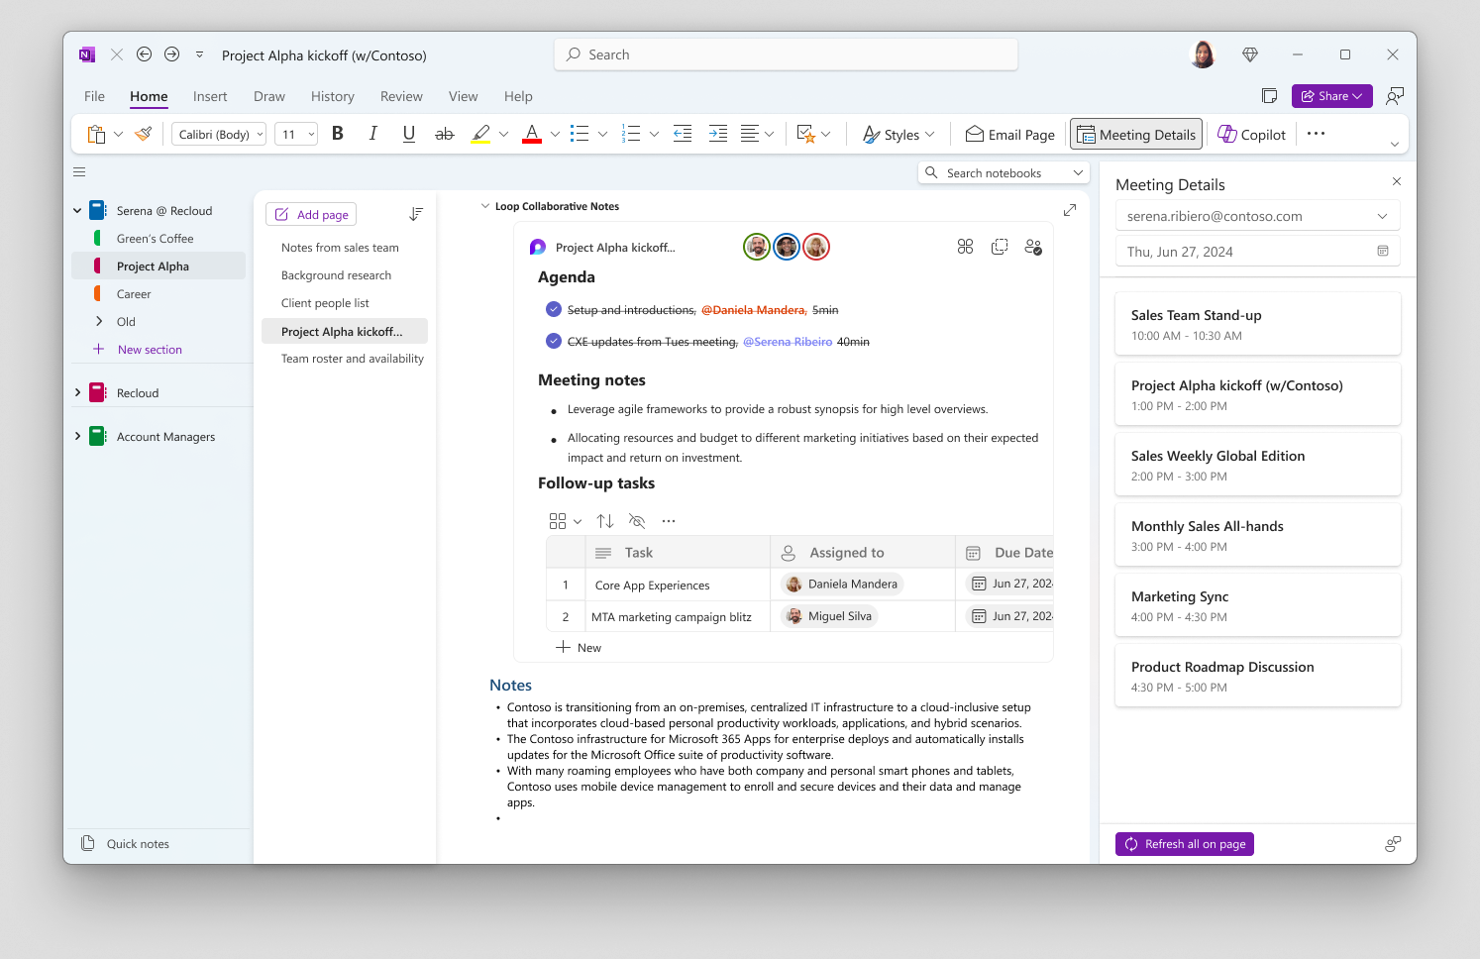This screenshot has width=1480, height=959.
Task: Go forward to next page
Action: click(x=172, y=54)
